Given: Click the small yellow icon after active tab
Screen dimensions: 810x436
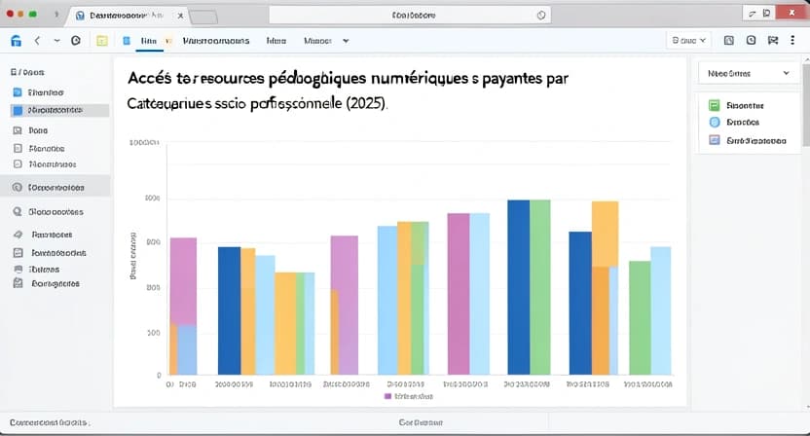Looking at the screenshot, I should click(x=168, y=41).
